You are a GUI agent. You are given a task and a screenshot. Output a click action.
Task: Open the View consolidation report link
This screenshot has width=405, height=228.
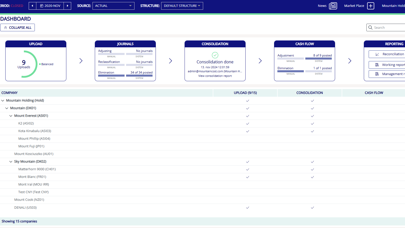coord(215,76)
